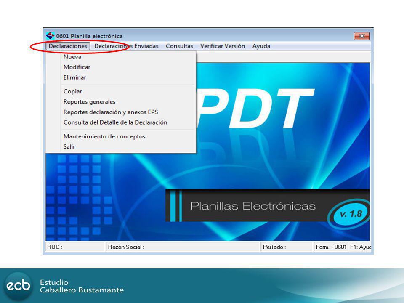Click the 0601 Planilla electrónica window title
404x303 pixels.
[89, 36]
